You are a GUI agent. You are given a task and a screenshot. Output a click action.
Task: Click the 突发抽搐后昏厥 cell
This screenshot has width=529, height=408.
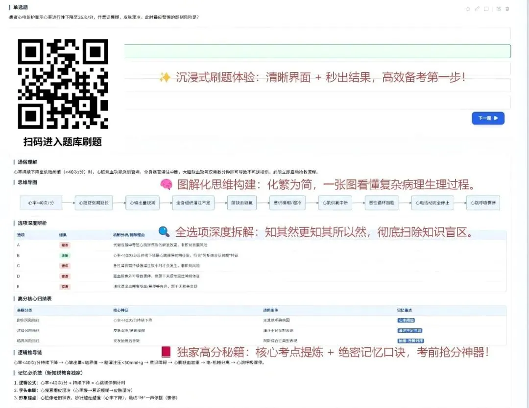[126, 341]
